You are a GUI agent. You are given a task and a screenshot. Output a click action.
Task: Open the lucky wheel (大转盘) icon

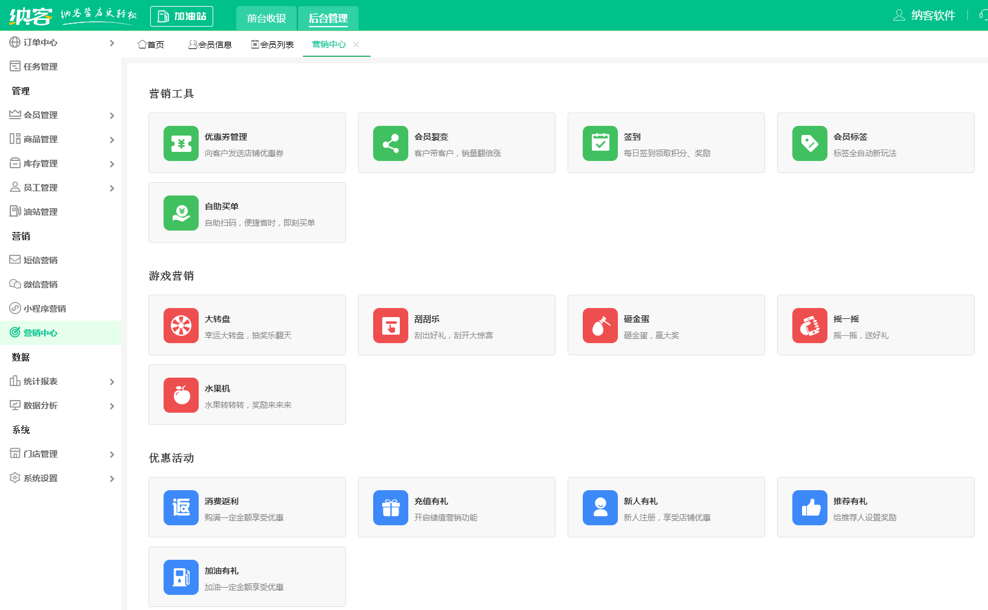pyautogui.click(x=181, y=326)
